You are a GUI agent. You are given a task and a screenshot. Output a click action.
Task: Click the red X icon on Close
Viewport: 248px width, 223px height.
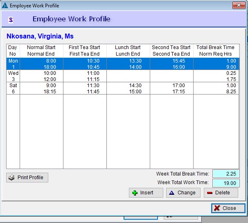click(217, 208)
